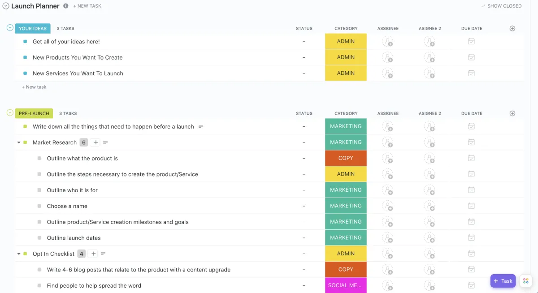Click status square of 'Outline what the product is'
The height and width of the screenshot is (293, 538).
tap(39, 159)
